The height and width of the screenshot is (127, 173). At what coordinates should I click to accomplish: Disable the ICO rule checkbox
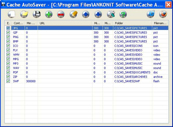[x=8, y=46]
